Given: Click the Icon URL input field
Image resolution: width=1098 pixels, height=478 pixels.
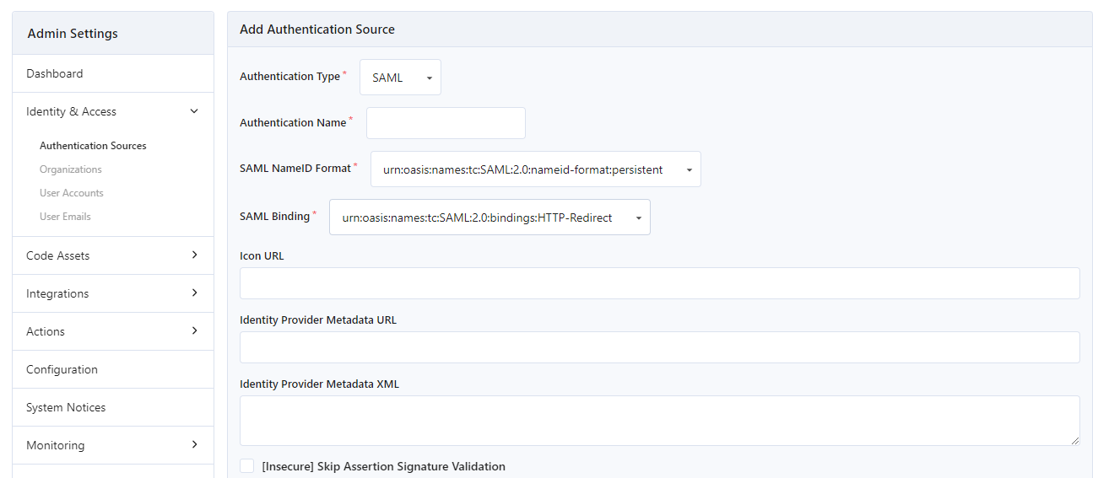Looking at the screenshot, I should 660,283.
